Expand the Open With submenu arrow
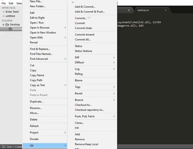This screenshot has width=193, height=149. 65,37
